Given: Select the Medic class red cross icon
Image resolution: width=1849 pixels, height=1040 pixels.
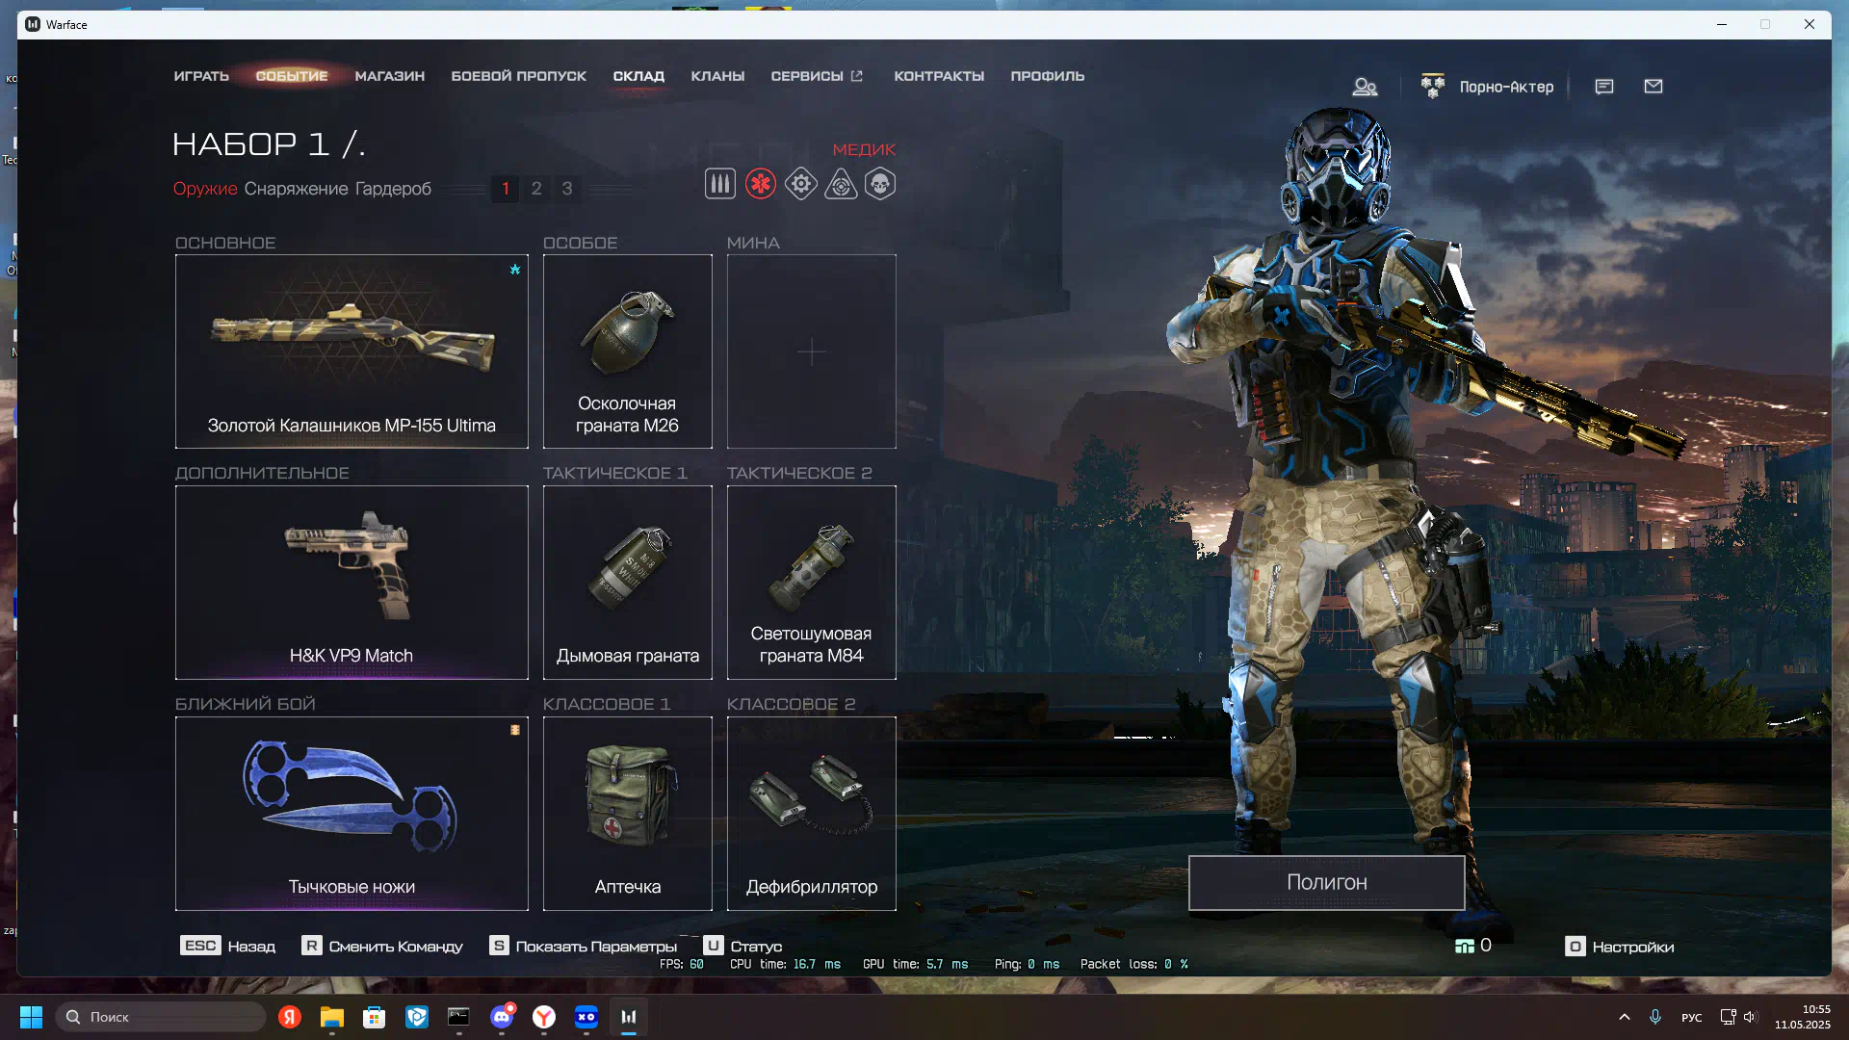Looking at the screenshot, I should point(760,184).
